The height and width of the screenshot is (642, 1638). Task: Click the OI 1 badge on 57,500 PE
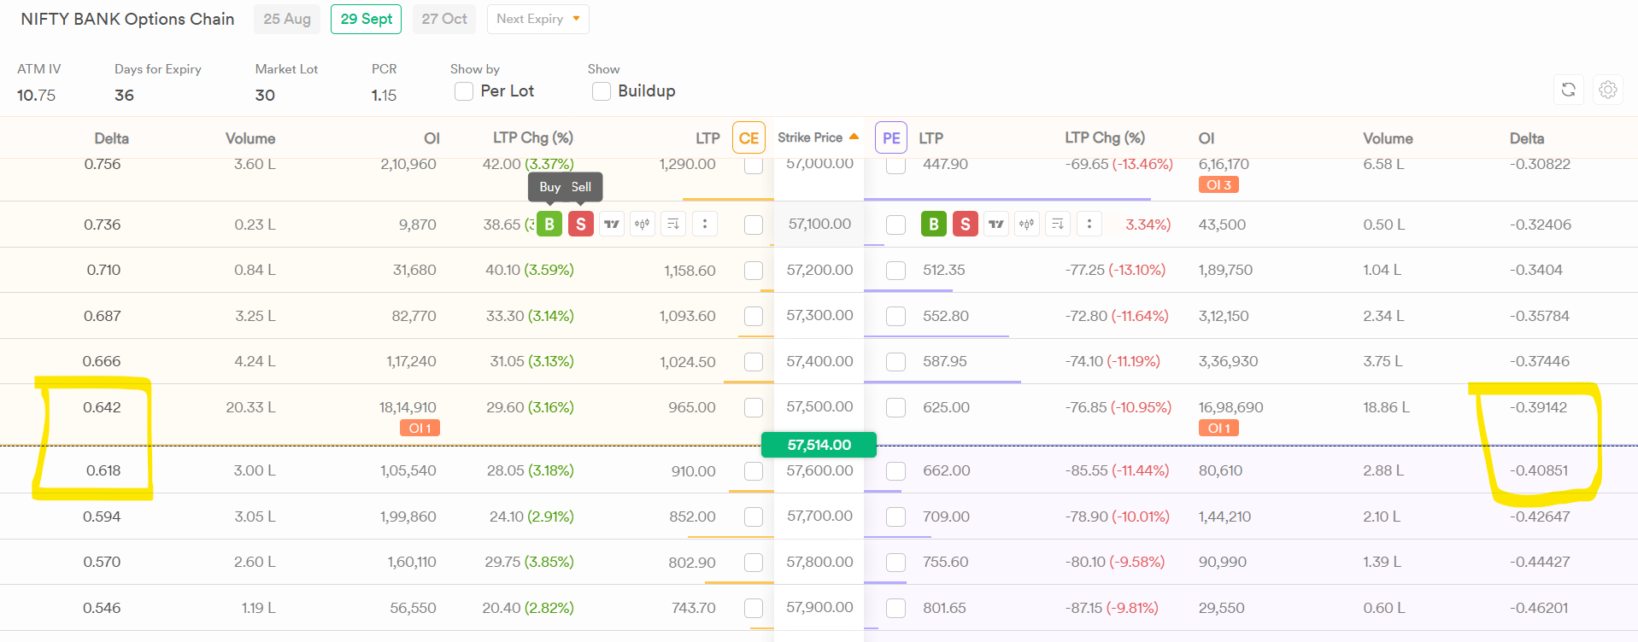(1218, 429)
